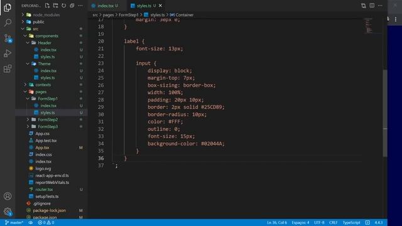Viewport: 402px width, 226px height.
Task: Split the editor to the right
Action: [372, 6]
